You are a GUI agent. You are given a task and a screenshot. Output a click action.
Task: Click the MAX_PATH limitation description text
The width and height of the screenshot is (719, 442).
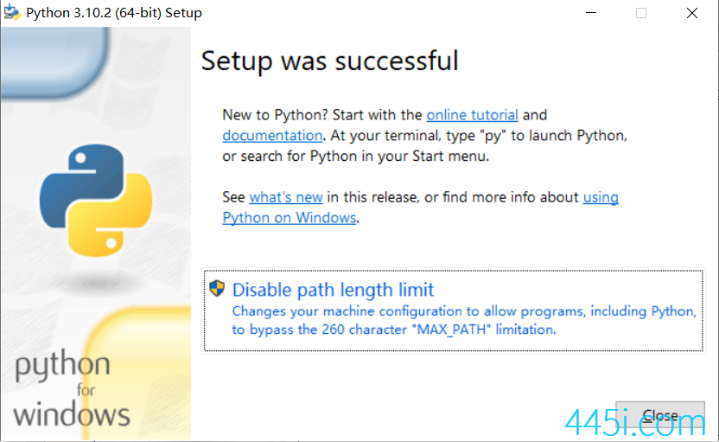point(463,320)
